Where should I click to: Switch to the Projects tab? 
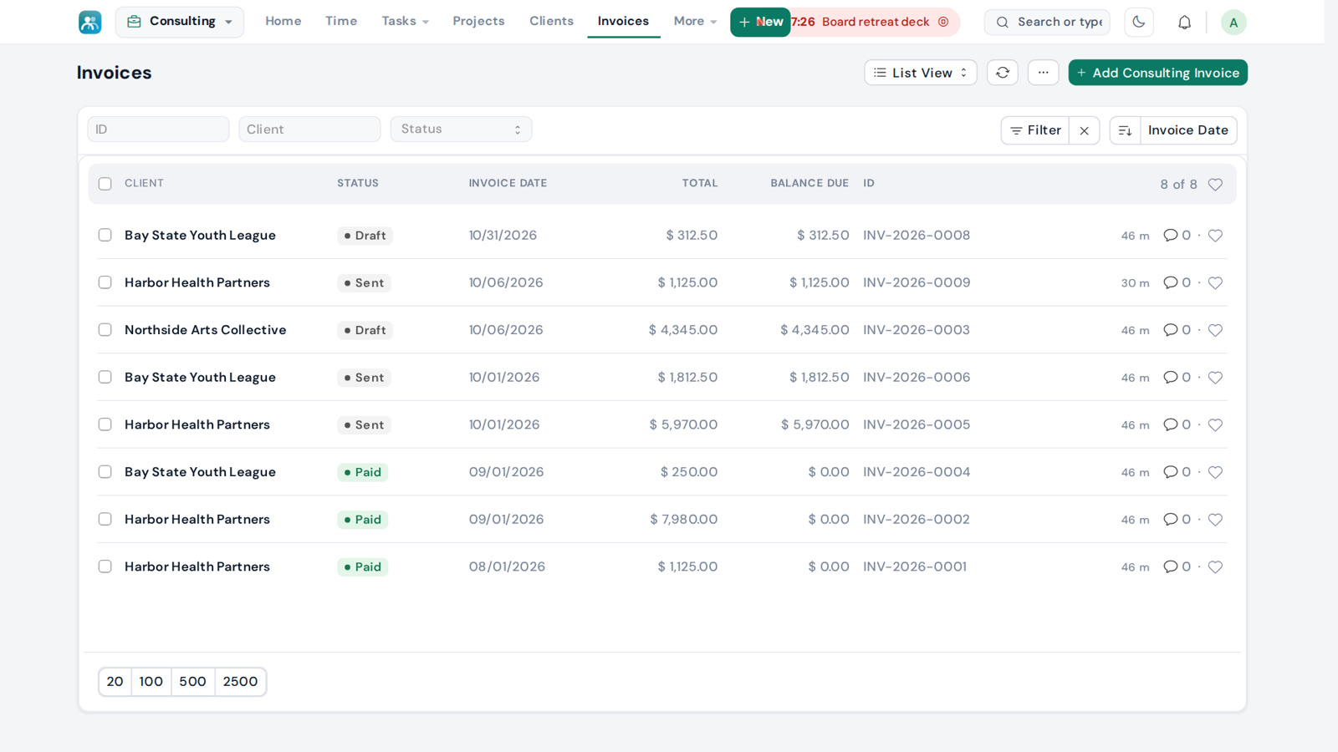click(478, 22)
